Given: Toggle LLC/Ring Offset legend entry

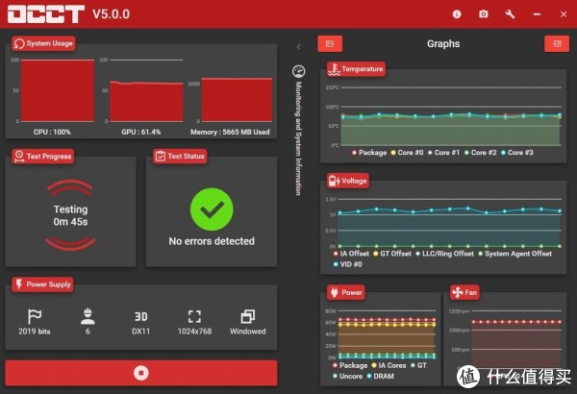Looking at the screenshot, I should click(x=444, y=254).
